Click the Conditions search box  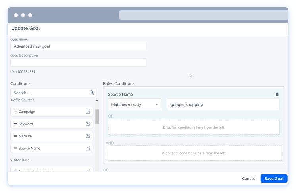(50, 93)
